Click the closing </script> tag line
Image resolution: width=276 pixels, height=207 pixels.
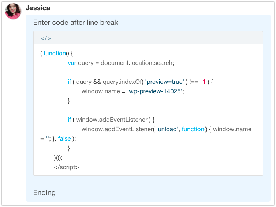pyautogui.click(x=66, y=167)
